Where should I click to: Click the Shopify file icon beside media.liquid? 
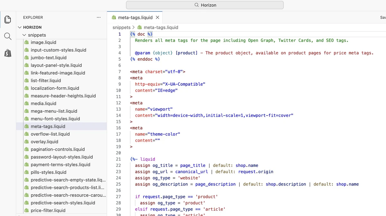[x=27, y=103]
